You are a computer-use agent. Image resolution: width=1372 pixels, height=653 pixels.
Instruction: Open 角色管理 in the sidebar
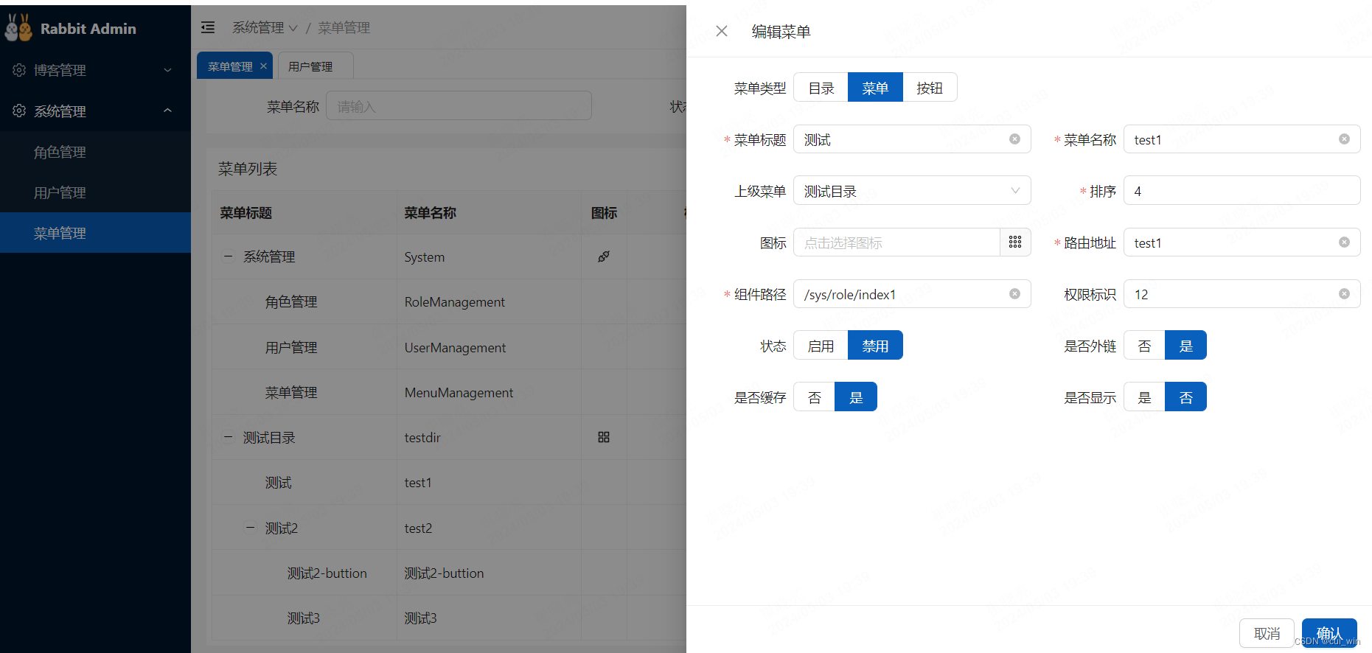point(95,152)
